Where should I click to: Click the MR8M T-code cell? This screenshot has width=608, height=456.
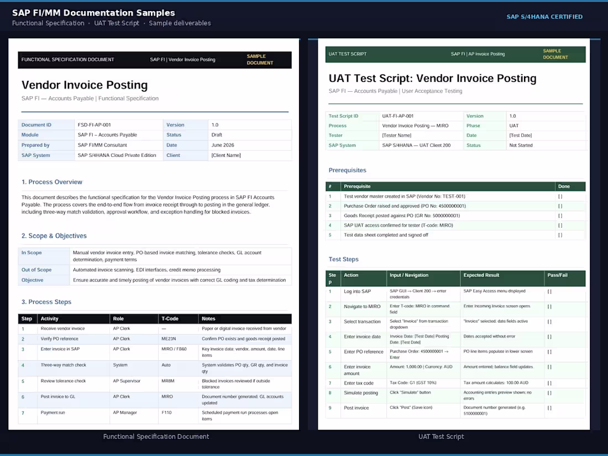pos(168,381)
